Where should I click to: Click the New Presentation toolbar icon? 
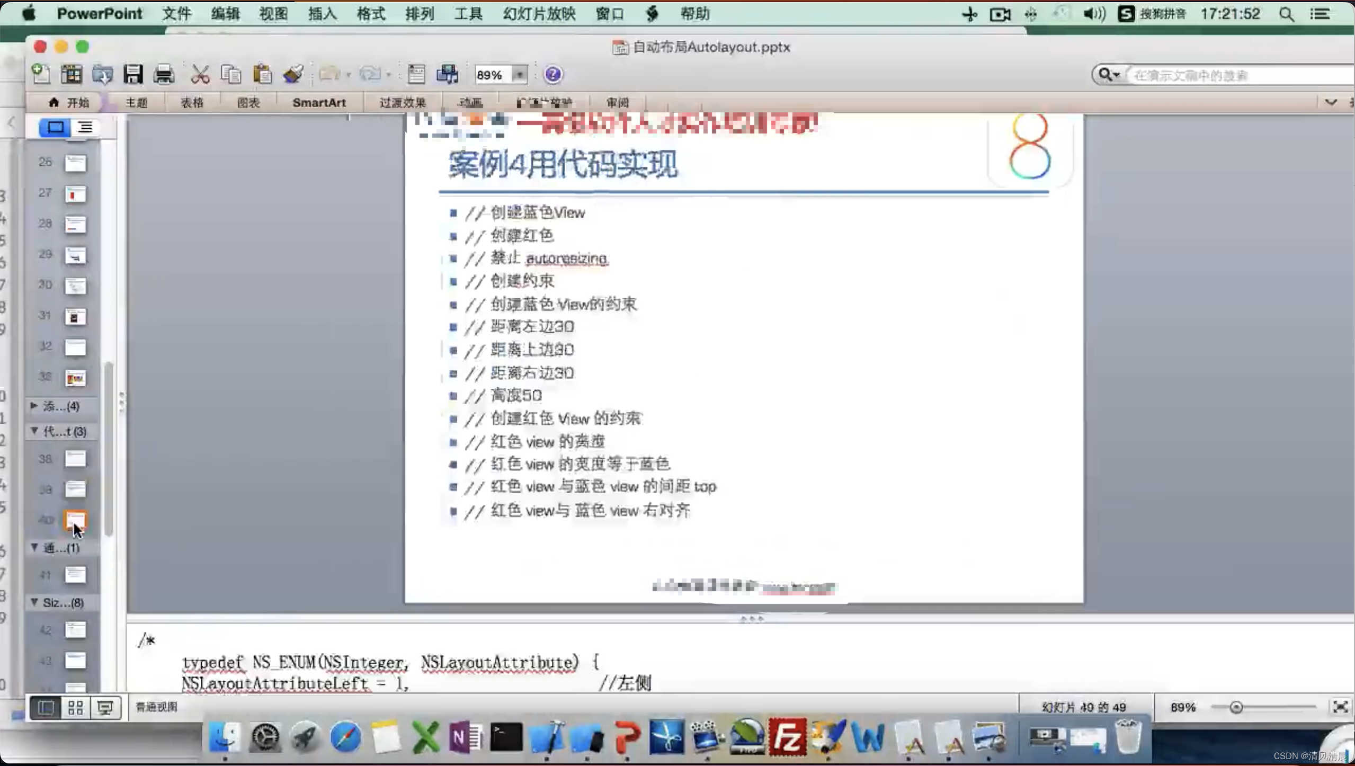pos(41,74)
